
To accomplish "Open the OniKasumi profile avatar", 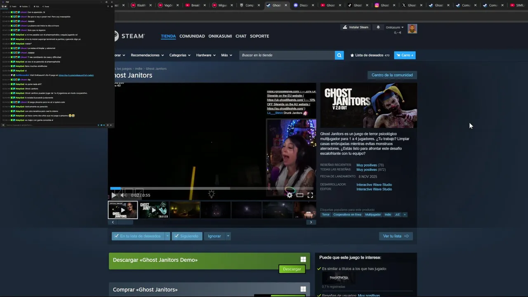I will click(412, 28).
